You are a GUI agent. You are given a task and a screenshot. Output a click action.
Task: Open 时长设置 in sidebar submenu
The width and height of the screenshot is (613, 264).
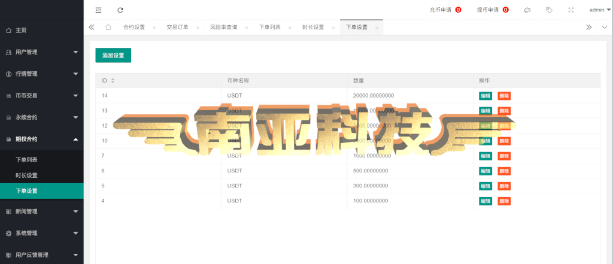[42, 175]
